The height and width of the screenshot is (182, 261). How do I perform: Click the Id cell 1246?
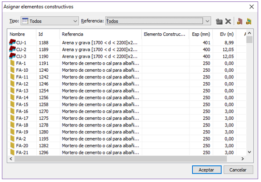click(43, 84)
